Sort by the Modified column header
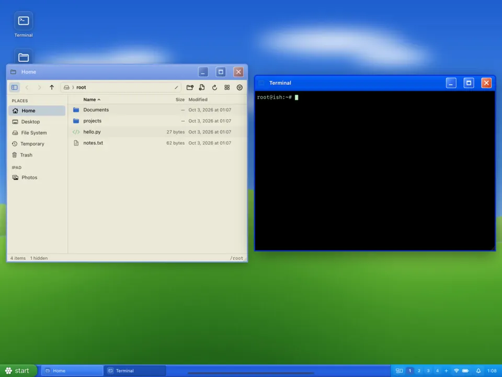The width and height of the screenshot is (502, 377). tap(198, 99)
